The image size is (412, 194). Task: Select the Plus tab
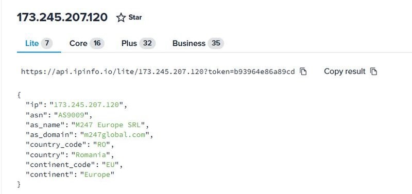pyautogui.click(x=138, y=43)
